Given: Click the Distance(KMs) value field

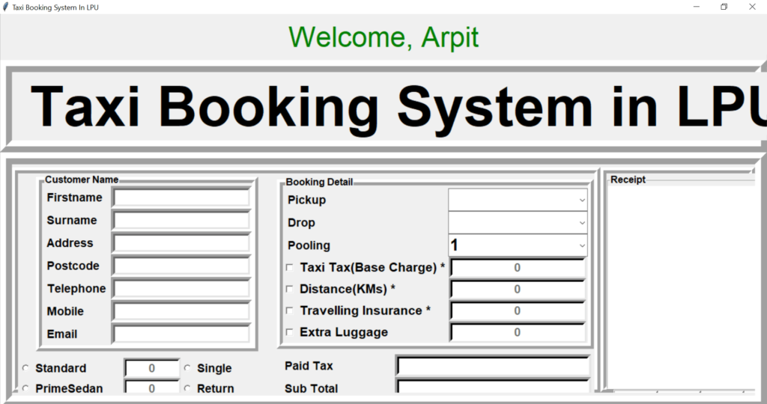Looking at the screenshot, I should tap(518, 290).
